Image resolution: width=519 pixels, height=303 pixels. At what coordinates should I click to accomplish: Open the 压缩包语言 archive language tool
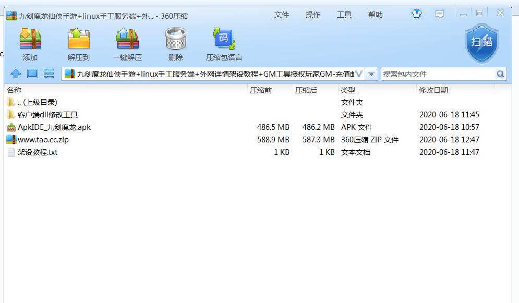pyautogui.click(x=224, y=40)
